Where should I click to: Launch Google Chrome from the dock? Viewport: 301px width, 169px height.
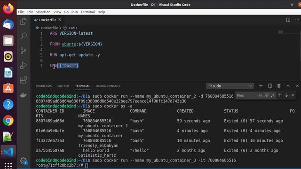8,121
